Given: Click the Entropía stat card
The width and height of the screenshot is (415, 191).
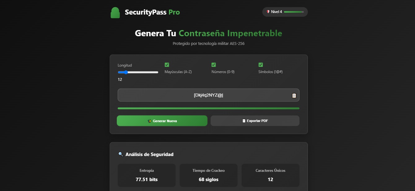Looking at the screenshot, I should (146, 175).
